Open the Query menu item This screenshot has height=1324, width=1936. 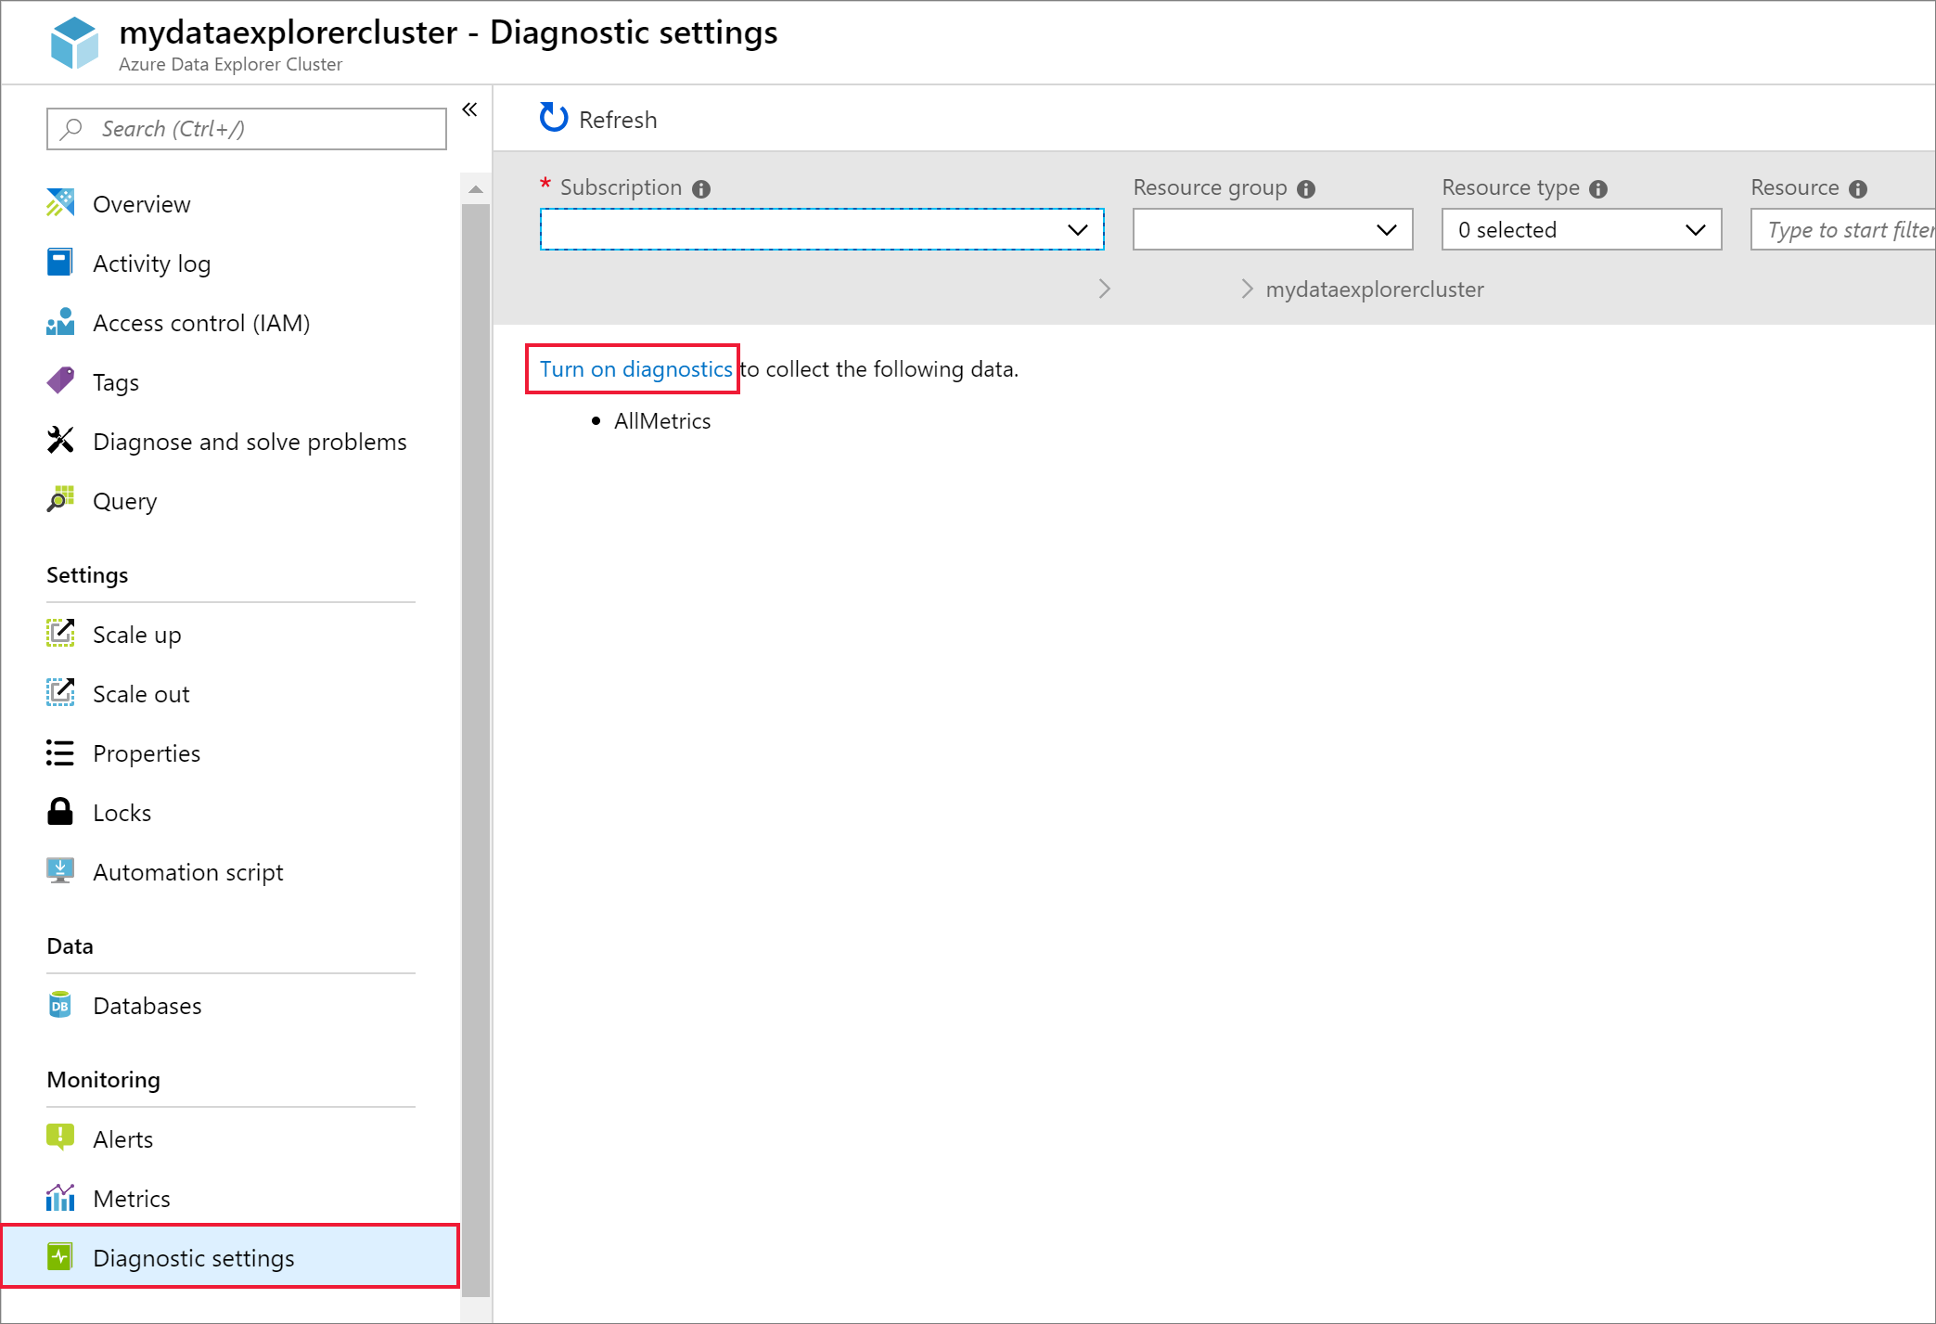coord(123,500)
